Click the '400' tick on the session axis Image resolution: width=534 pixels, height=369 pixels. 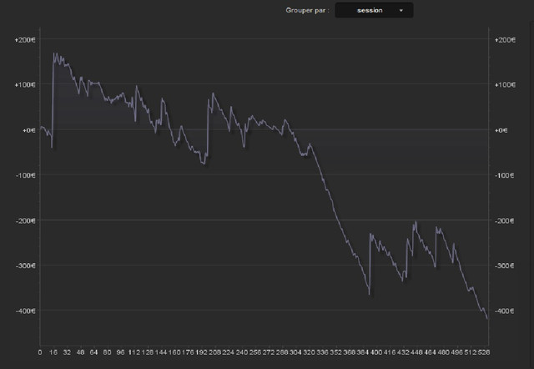pos(376,352)
